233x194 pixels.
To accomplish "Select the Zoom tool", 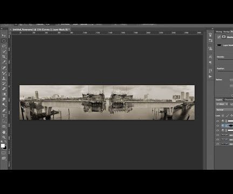I will coord(4,137).
